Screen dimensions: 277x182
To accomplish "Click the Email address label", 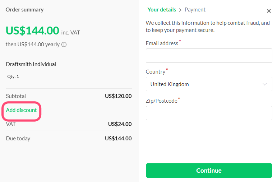I will (x=162, y=43).
